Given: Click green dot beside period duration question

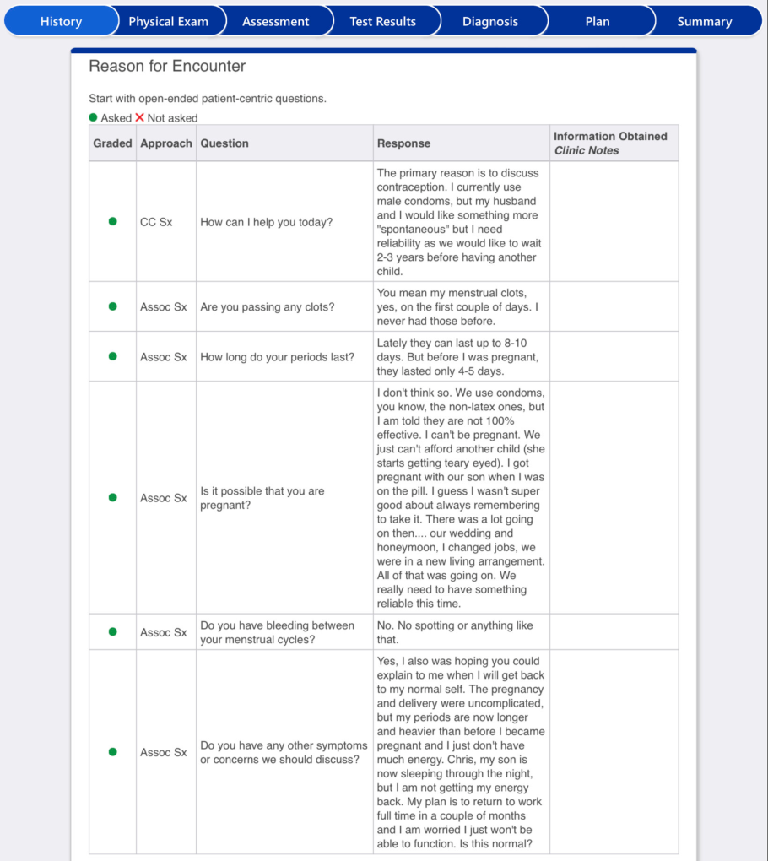Looking at the screenshot, I should [x=112, y=356].
